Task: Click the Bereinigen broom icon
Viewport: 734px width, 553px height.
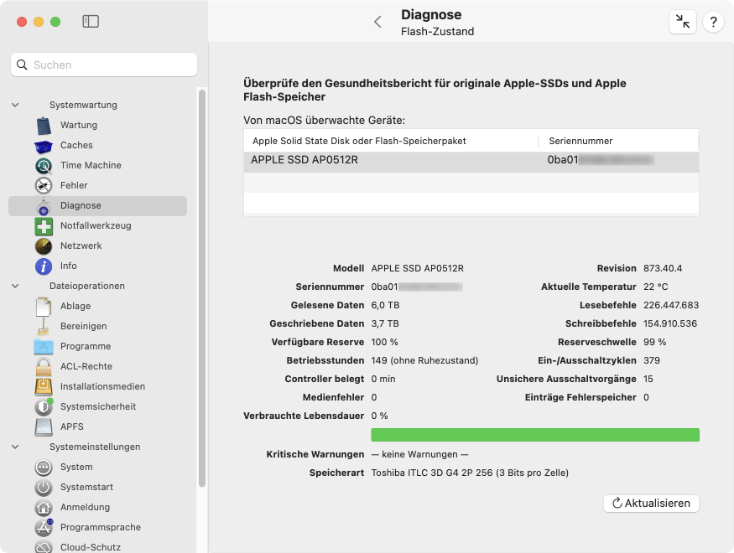Action: tap(44, 326)
